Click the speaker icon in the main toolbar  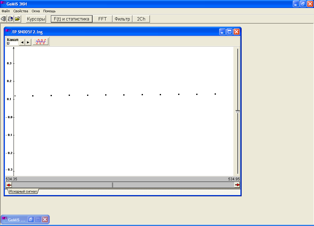pos(3,19)
